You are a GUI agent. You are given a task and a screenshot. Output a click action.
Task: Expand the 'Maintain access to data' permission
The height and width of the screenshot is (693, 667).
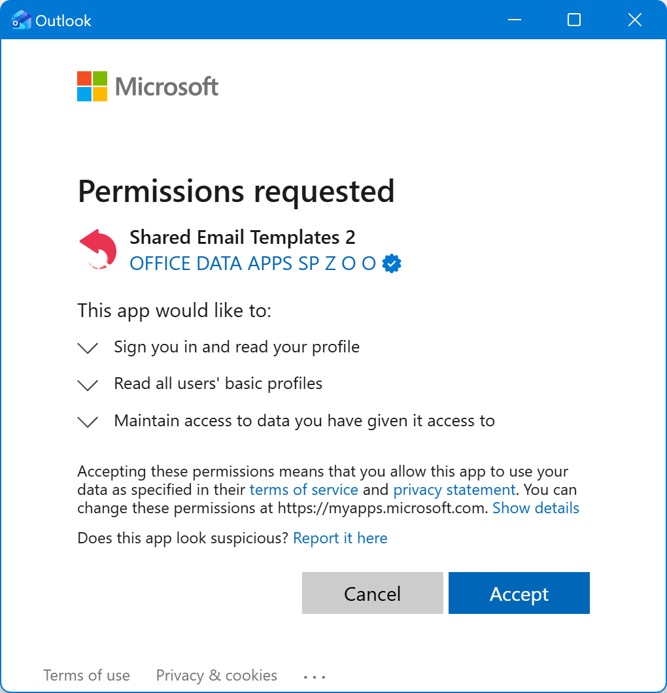point(87,422)
